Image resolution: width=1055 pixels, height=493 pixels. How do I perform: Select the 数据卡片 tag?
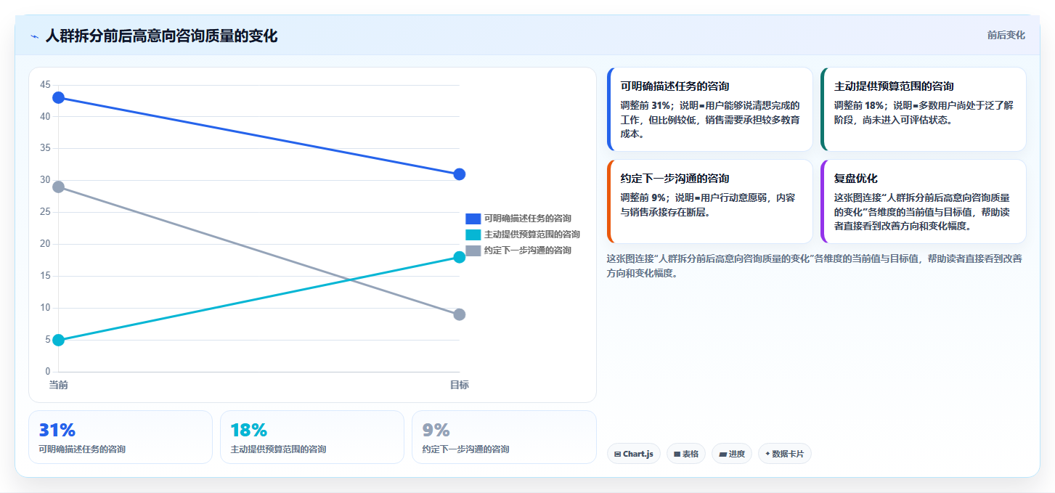coord(784,454)
